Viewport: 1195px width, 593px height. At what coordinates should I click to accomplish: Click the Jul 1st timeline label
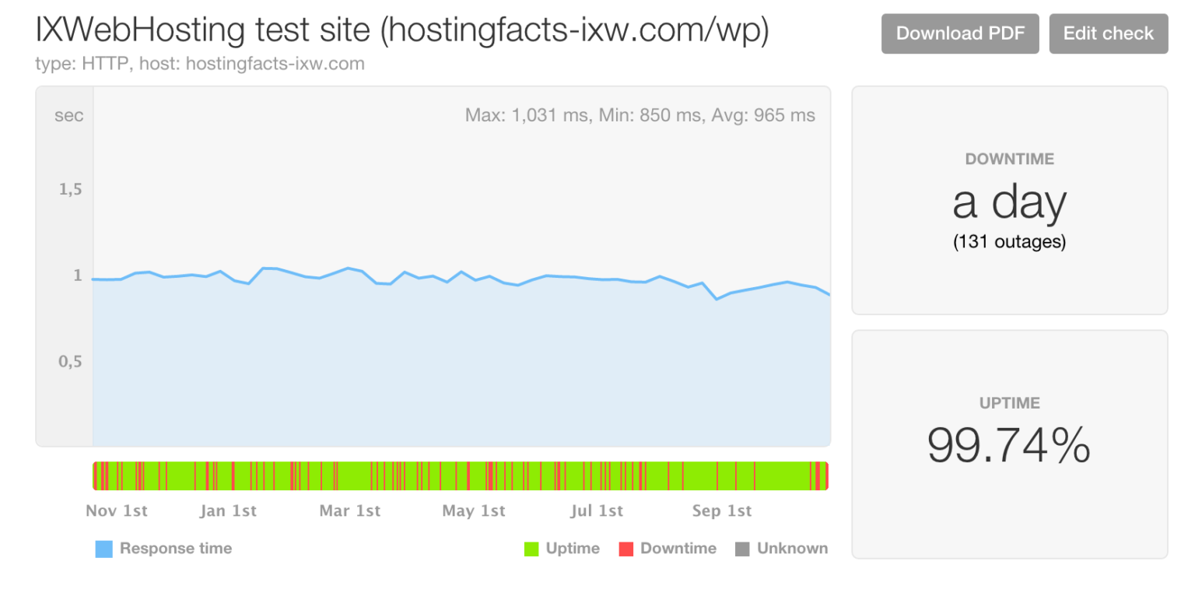point(597,511)
